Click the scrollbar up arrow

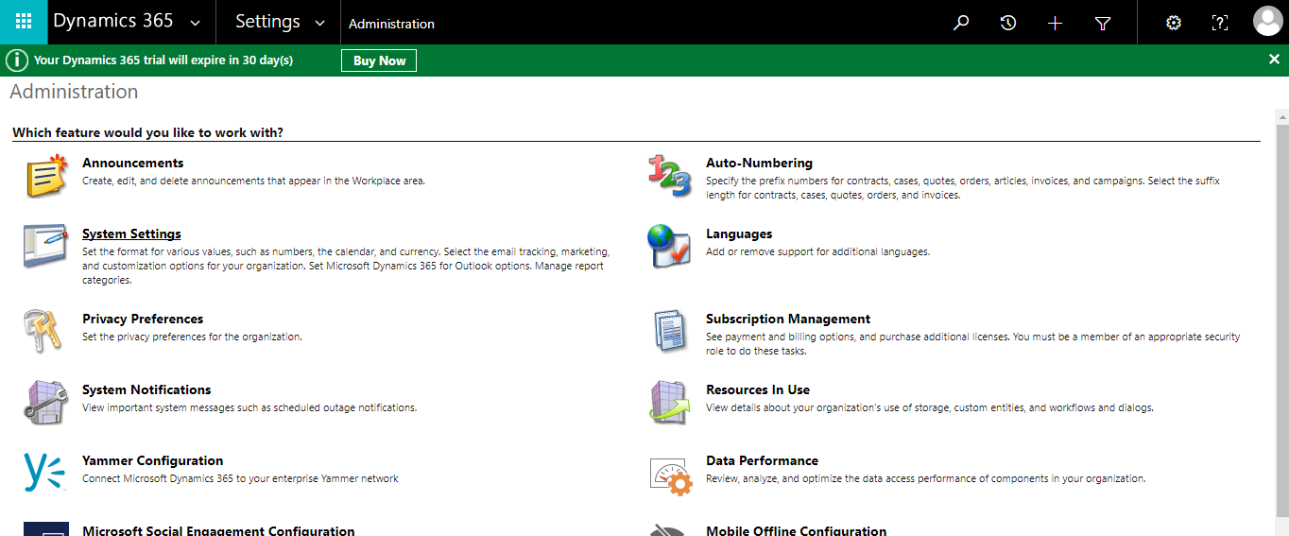pos(1282,115)
